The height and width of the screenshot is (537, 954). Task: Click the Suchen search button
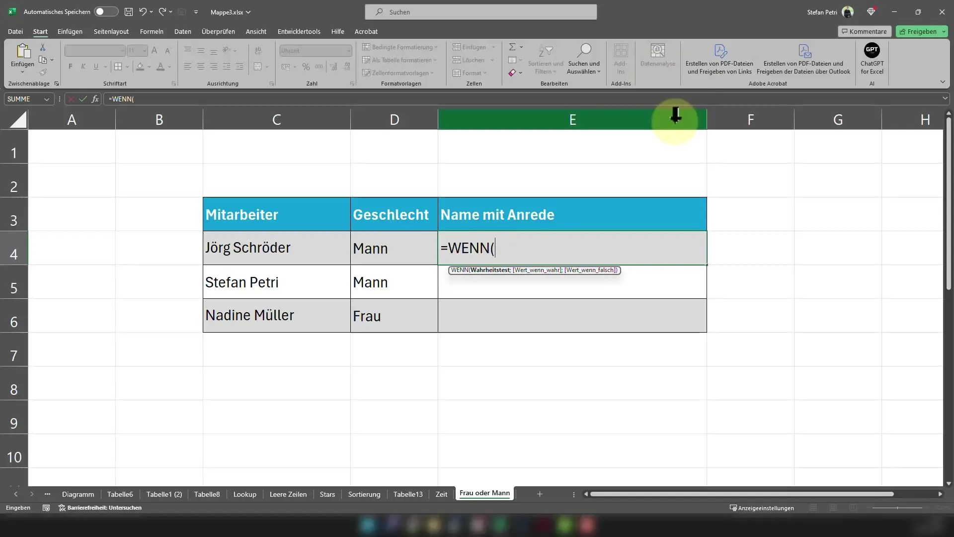pyautogui.click(x=481, y=12)
